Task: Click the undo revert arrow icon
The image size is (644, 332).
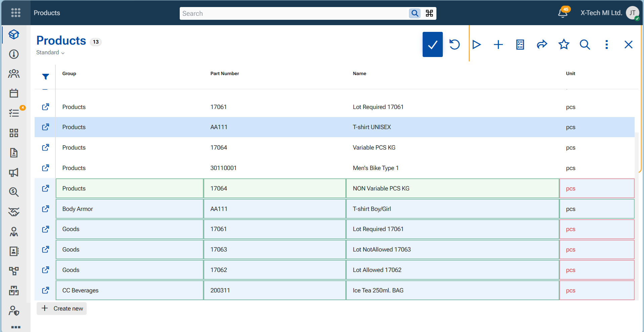Action: [x=455, y=44]
